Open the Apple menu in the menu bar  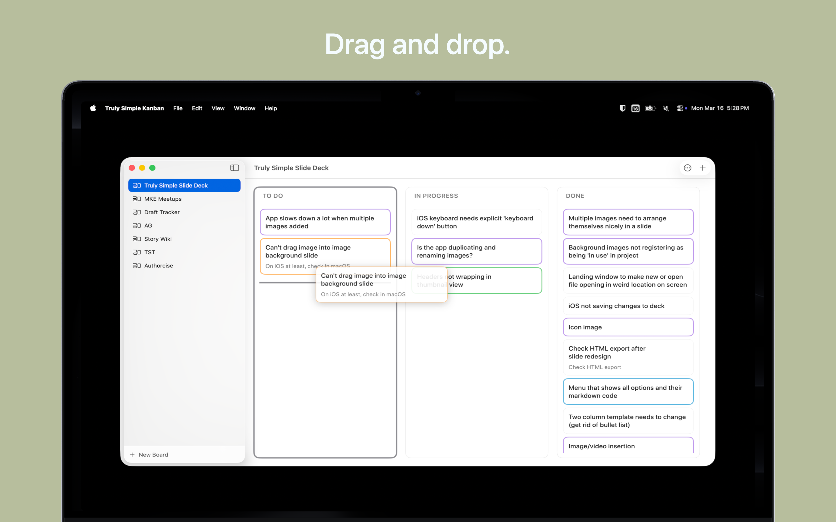[93, 108]
